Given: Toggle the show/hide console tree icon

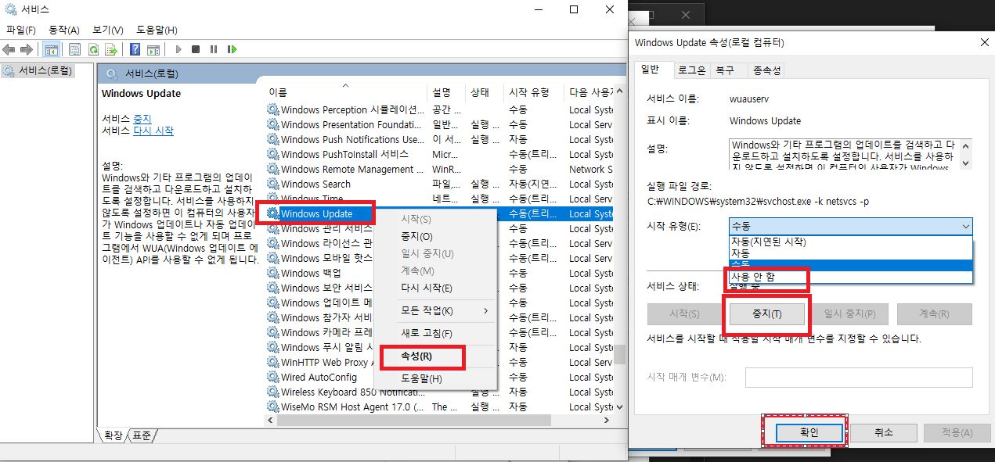Looking at the screenshot, I should tap(51, 49).
